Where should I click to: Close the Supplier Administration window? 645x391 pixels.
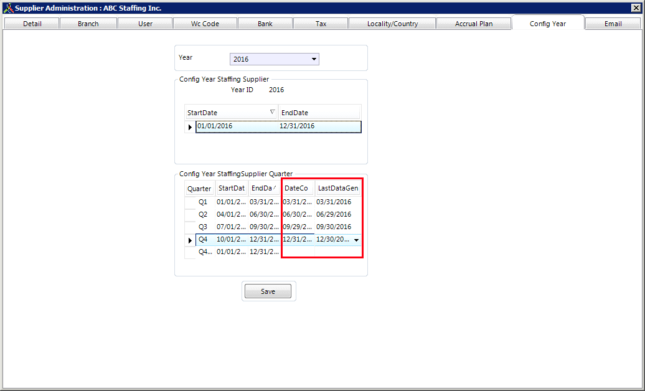pos(636,8)
